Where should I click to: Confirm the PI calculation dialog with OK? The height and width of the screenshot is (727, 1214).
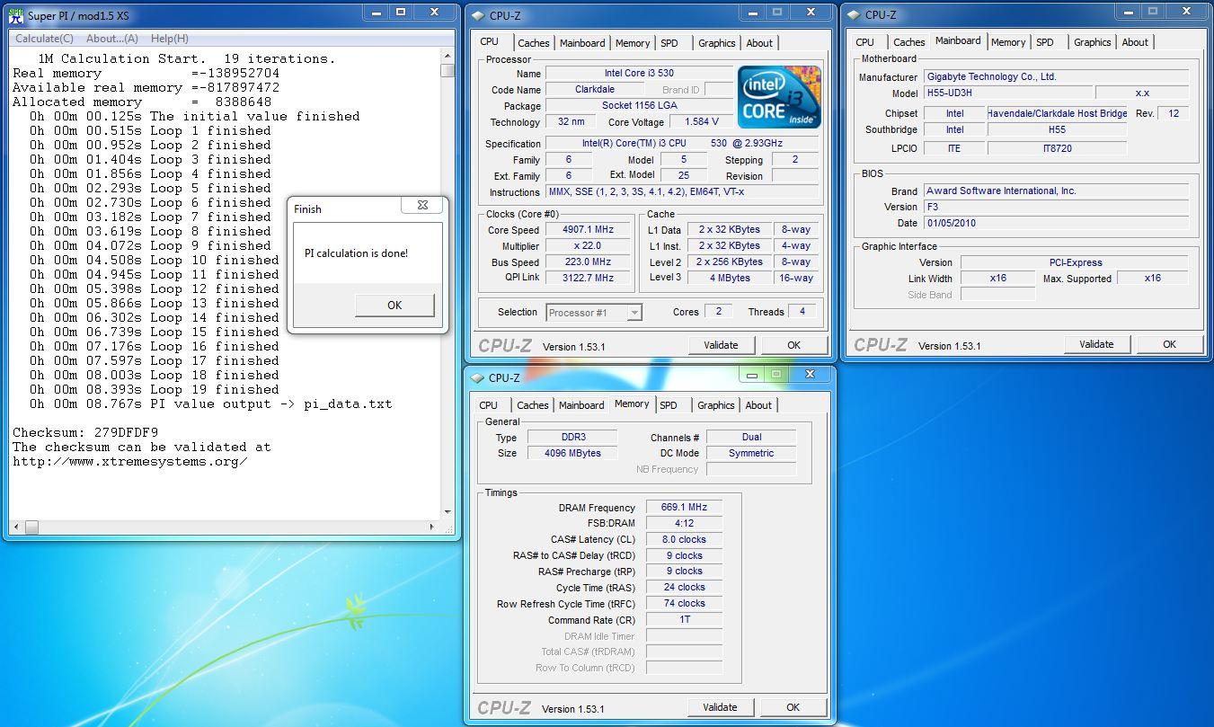click(x=394, y=305)
